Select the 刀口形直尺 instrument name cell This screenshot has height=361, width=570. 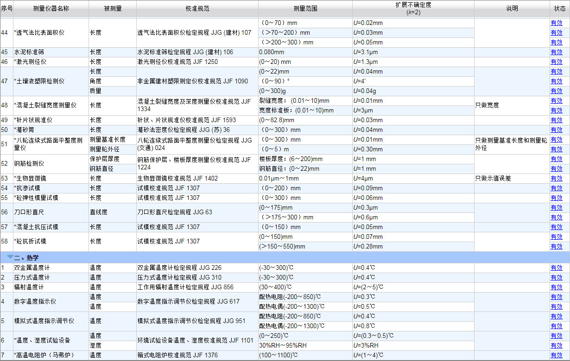click(x=51, y=212)
